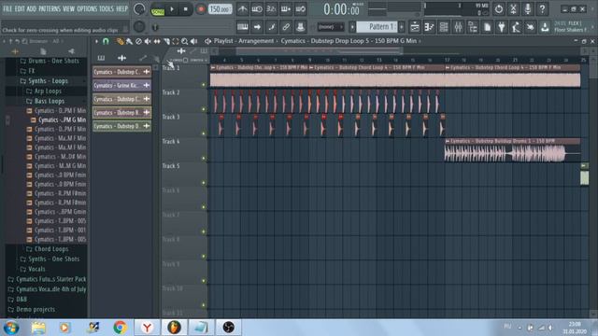Mute Track 1 via its green dot
Viewport: 598px width, 336px height.
click(204, 85)
